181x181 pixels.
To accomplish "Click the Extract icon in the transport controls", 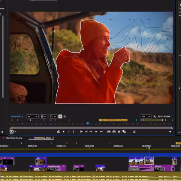I will pyautogui.click(x=114, y=132).
